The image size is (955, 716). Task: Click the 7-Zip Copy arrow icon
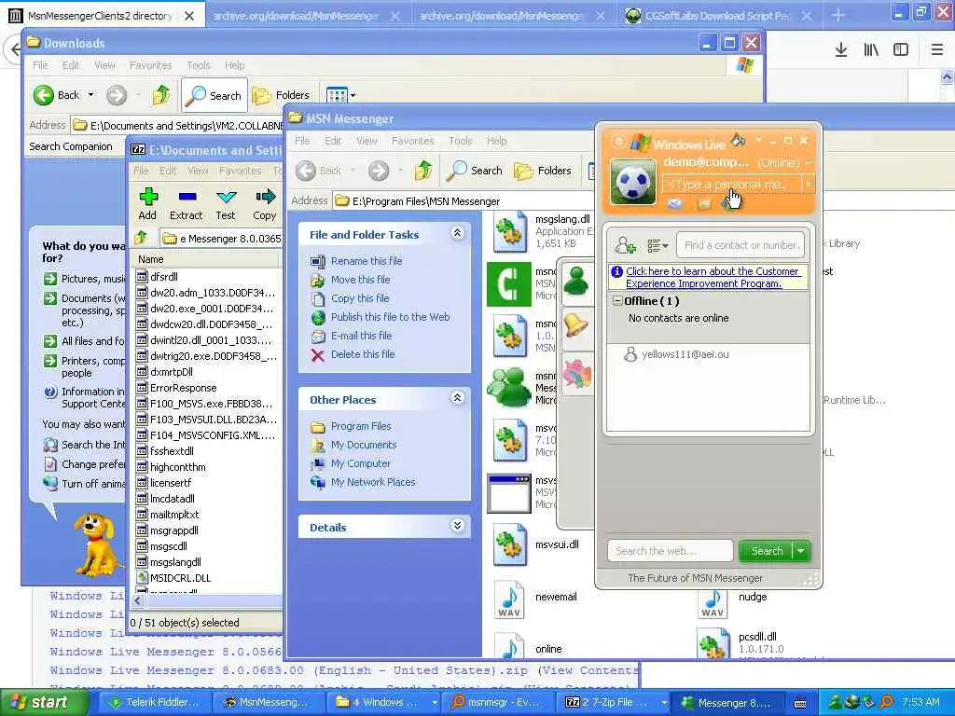[x=265, y=197]
